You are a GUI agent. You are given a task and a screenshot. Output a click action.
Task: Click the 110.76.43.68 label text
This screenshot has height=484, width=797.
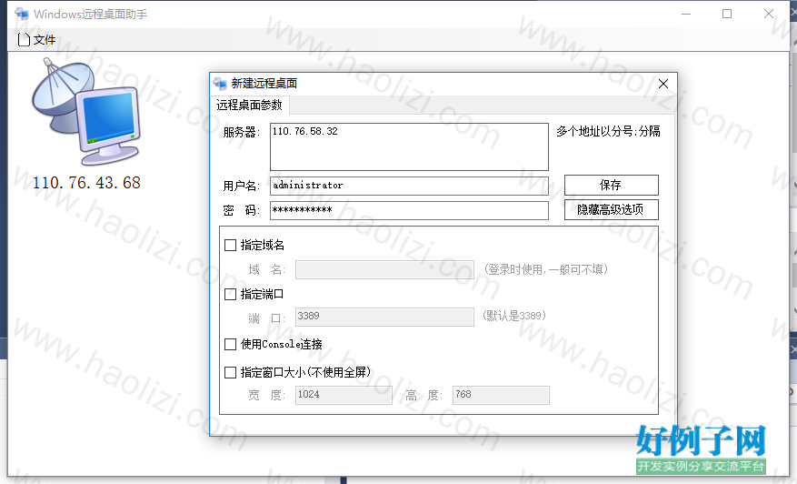pos(86,183)
